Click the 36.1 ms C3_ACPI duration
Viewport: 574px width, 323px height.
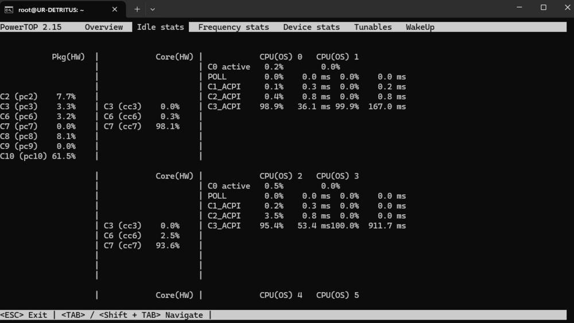[x=314, y=107]
